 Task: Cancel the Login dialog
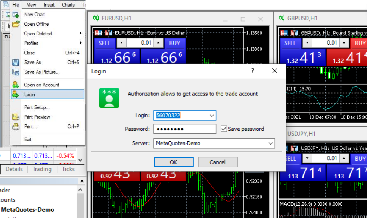coord(218,162)
